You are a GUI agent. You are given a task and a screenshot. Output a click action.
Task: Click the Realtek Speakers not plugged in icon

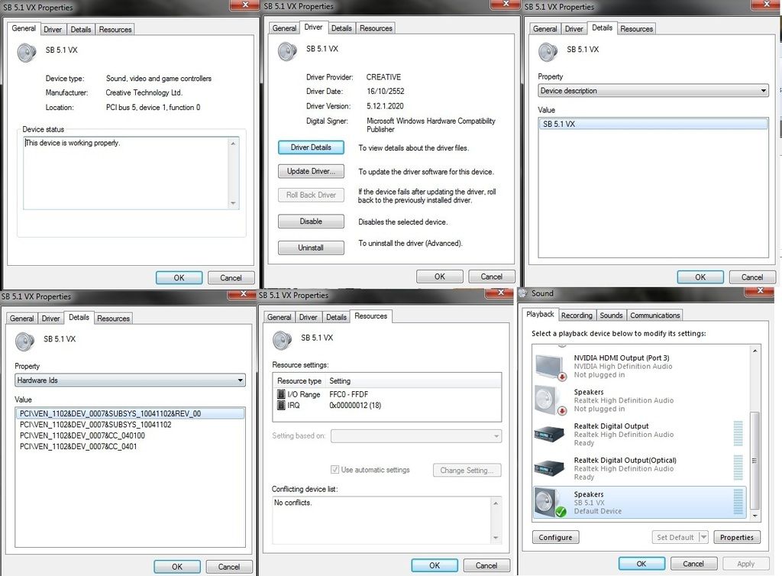pos(549,400)
